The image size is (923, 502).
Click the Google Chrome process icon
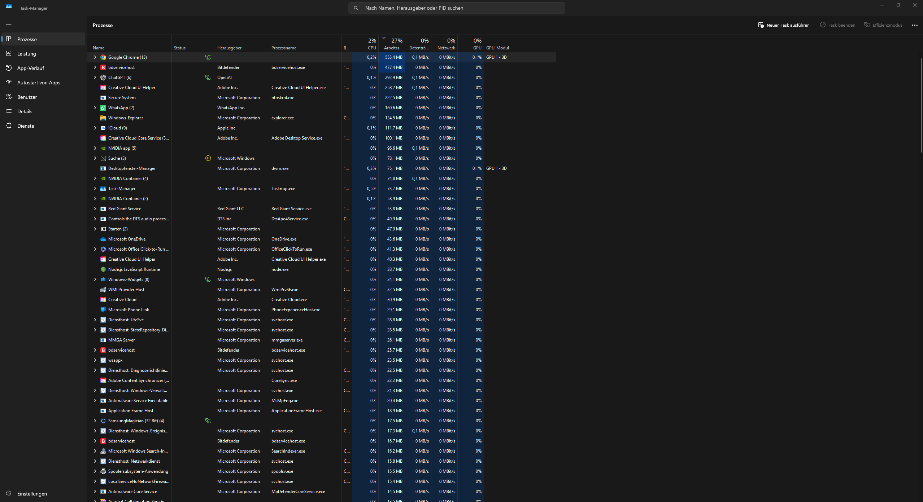click(x=103, y=57)
